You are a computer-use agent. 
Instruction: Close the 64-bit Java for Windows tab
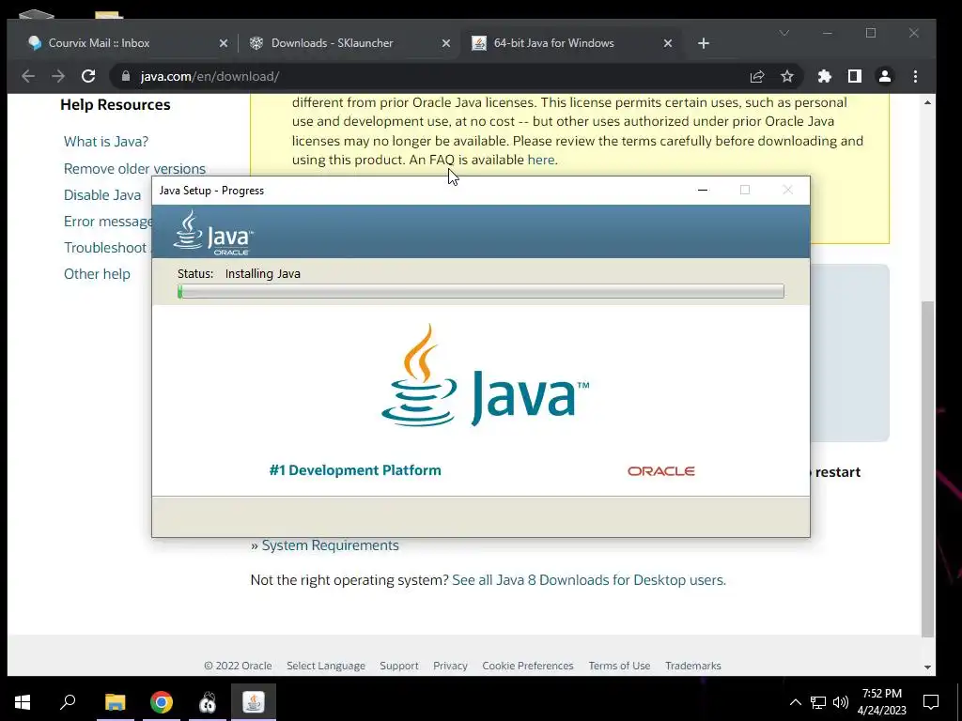click(668, 43)
